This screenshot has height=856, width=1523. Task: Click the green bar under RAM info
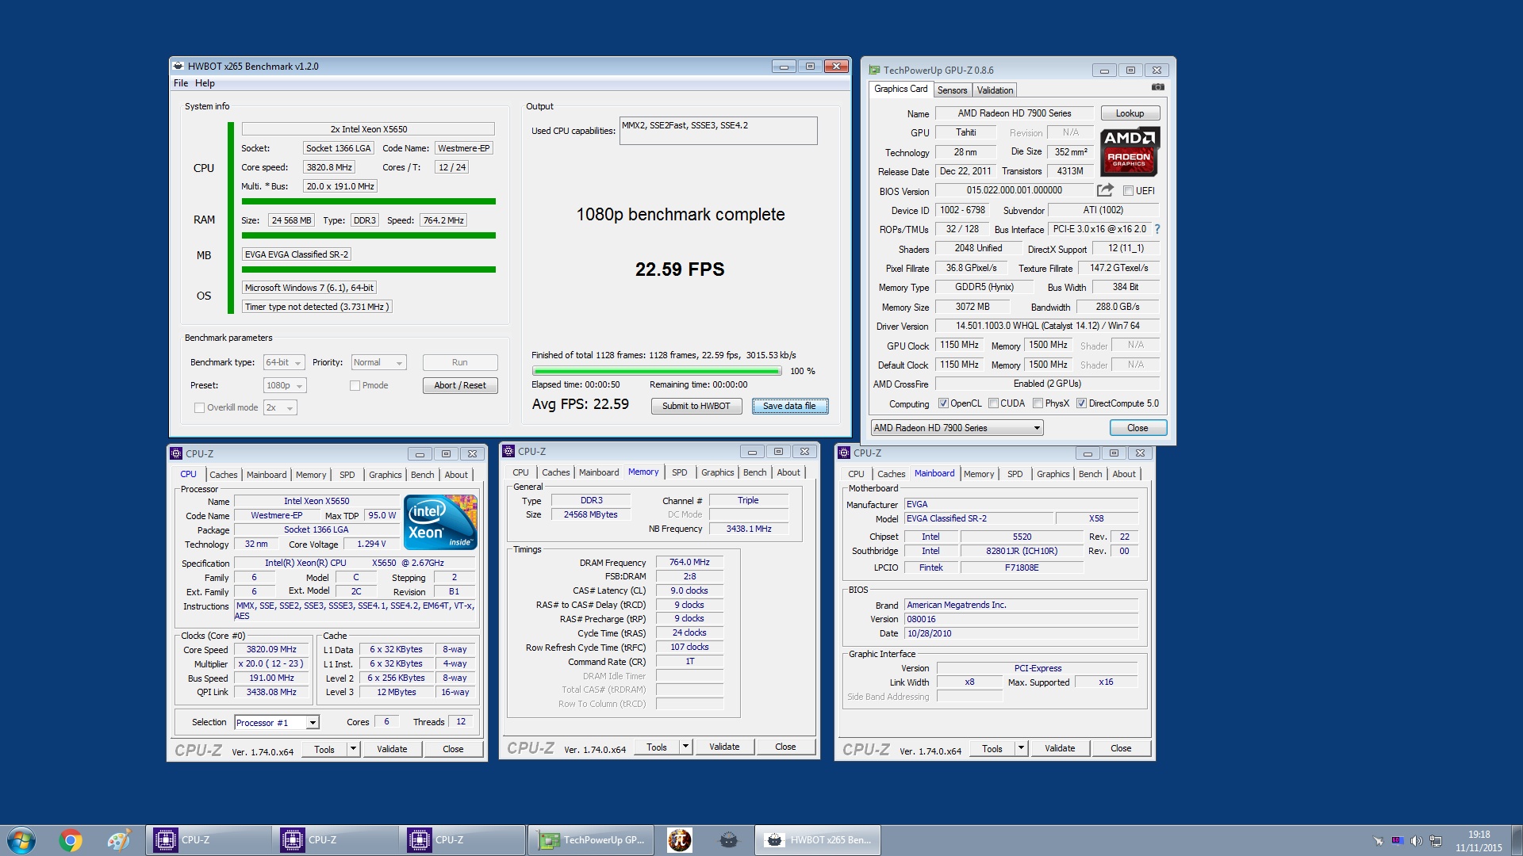tap(369, 235)
